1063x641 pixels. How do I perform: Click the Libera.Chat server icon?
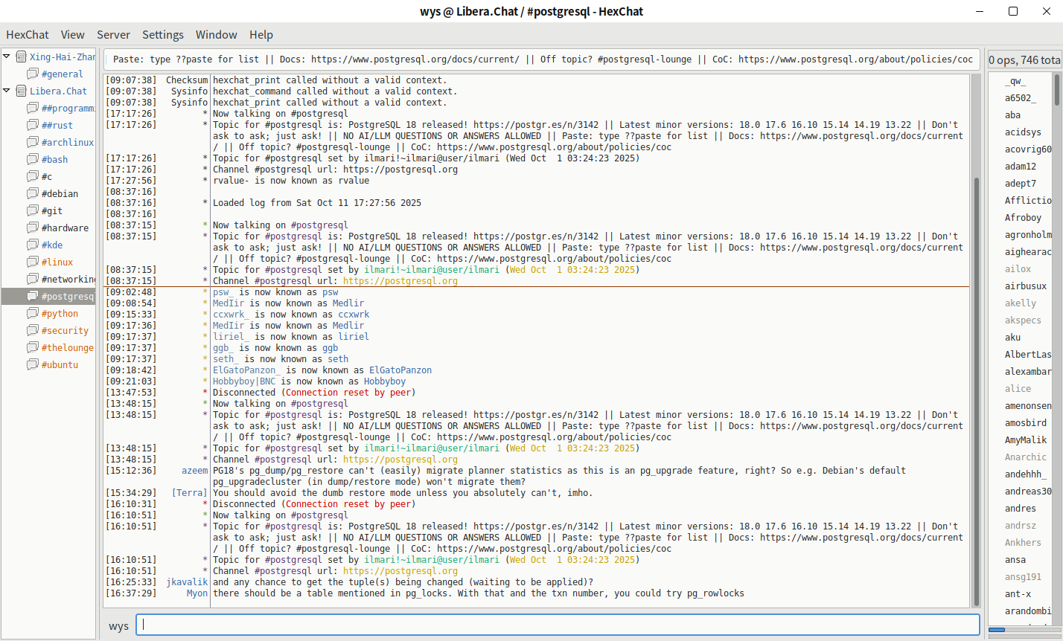pos(22,91)
